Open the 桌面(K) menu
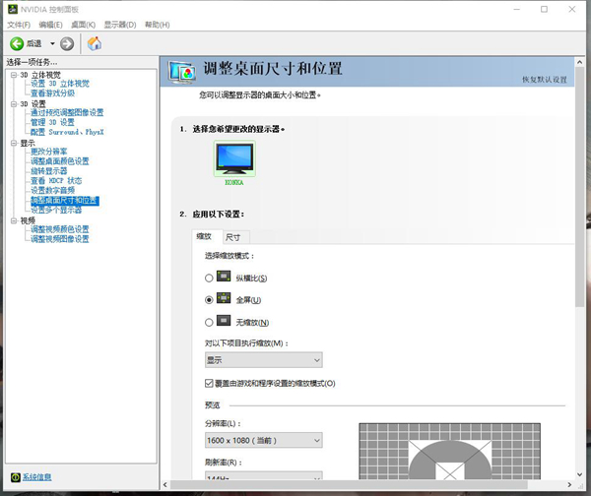This screenshot has width=591, height=496. click(84, 25)
